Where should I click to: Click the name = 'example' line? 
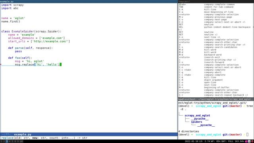click(22, 35)
